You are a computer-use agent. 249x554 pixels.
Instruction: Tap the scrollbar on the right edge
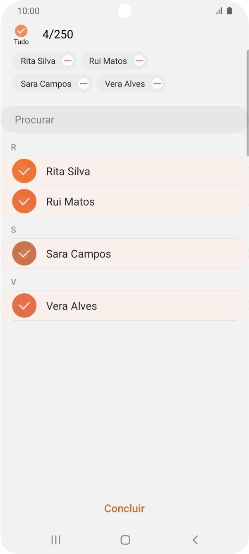247,104
